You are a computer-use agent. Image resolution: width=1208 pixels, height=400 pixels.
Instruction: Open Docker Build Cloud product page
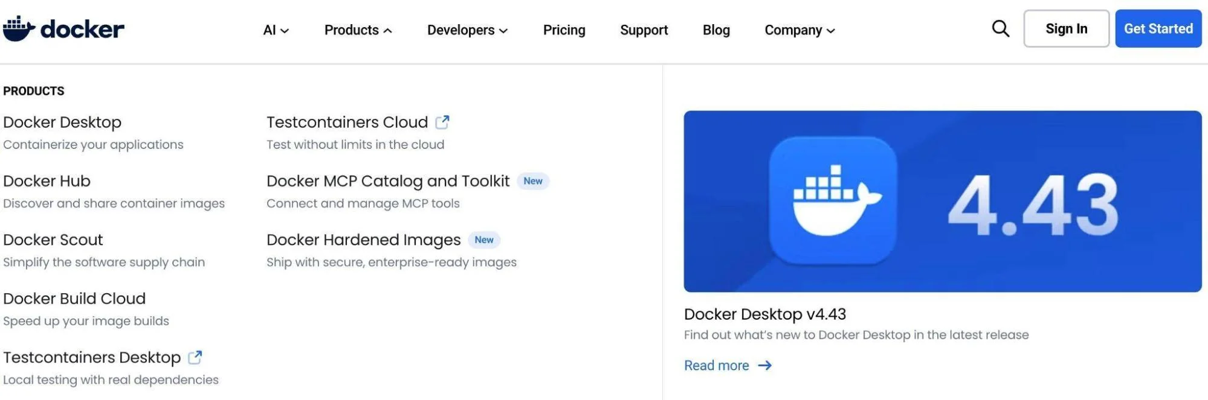74,299
